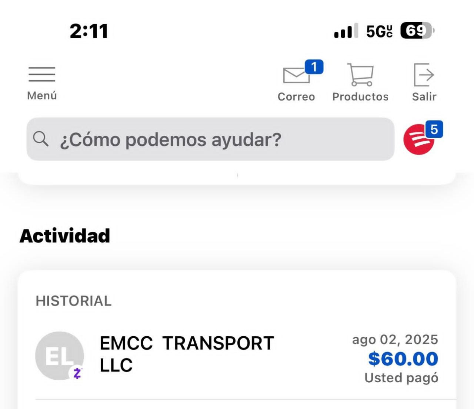Tap the HISTORIAL section label
Screen dimensions: 474x409
[x=74, y=301]
